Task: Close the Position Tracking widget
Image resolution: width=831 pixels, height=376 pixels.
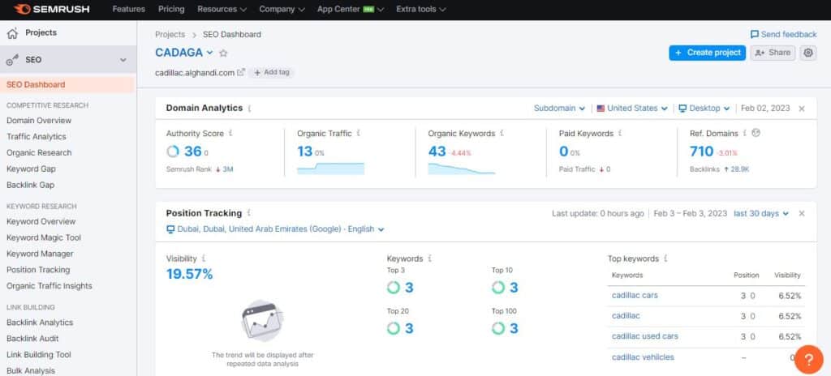Action: (x=801, y=213)
